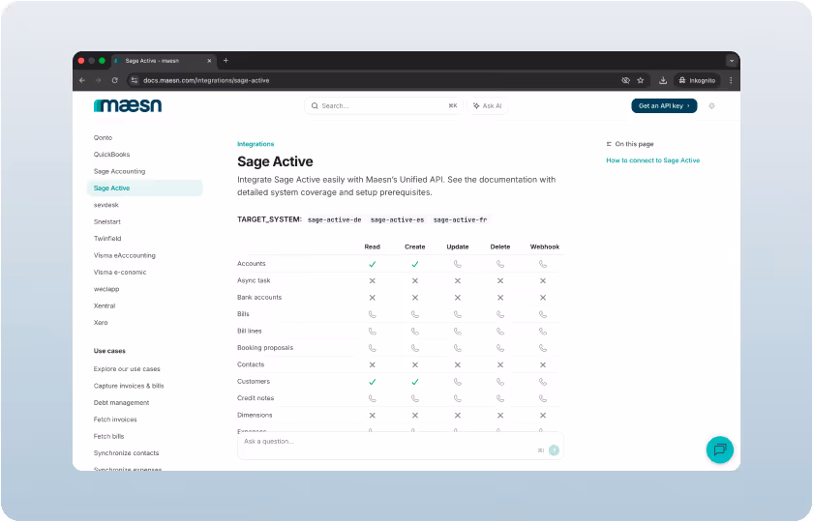Close the Sage Active browser tab
The width and height of the screenshot is (813, 522).
click(x=209, y=61)
